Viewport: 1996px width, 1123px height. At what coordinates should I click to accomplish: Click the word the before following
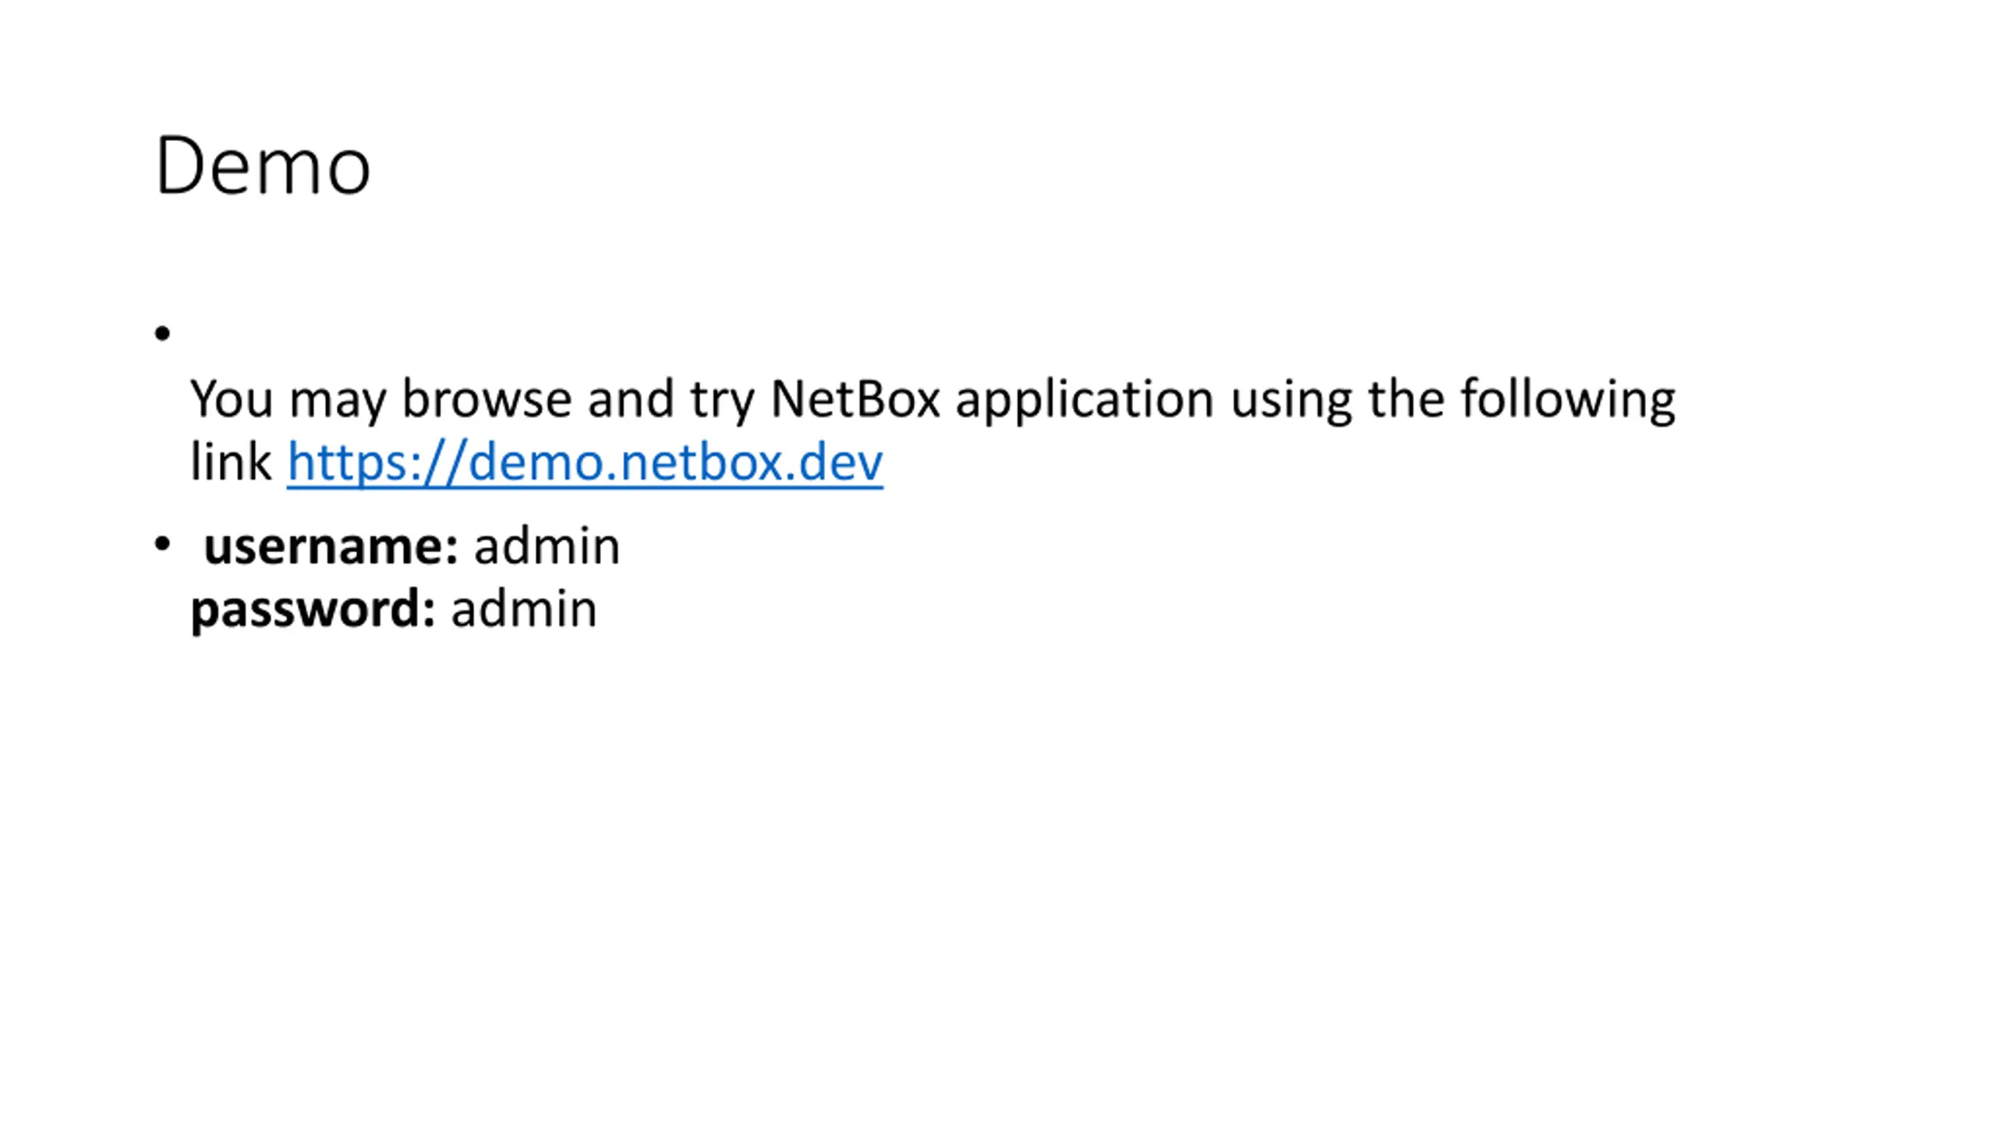1407,399
